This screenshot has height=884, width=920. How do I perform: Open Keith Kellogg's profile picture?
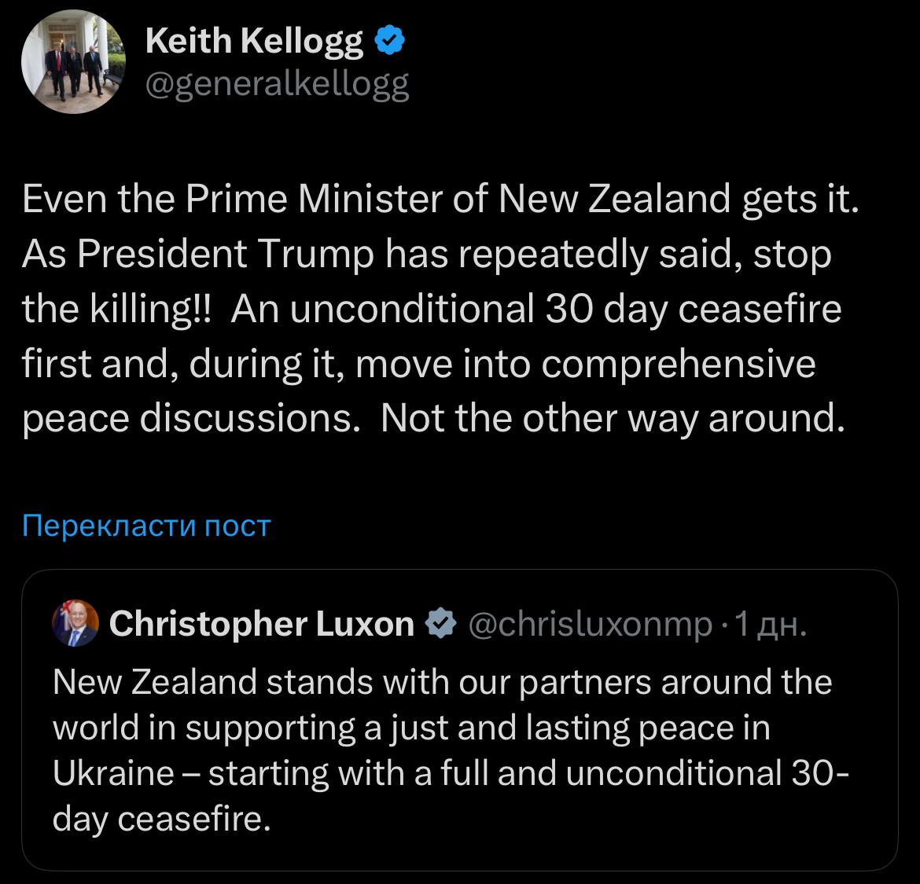(x=72, y=63)
